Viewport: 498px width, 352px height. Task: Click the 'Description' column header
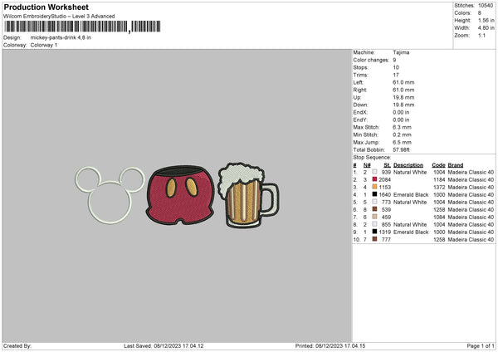click(x=408, y=165)
